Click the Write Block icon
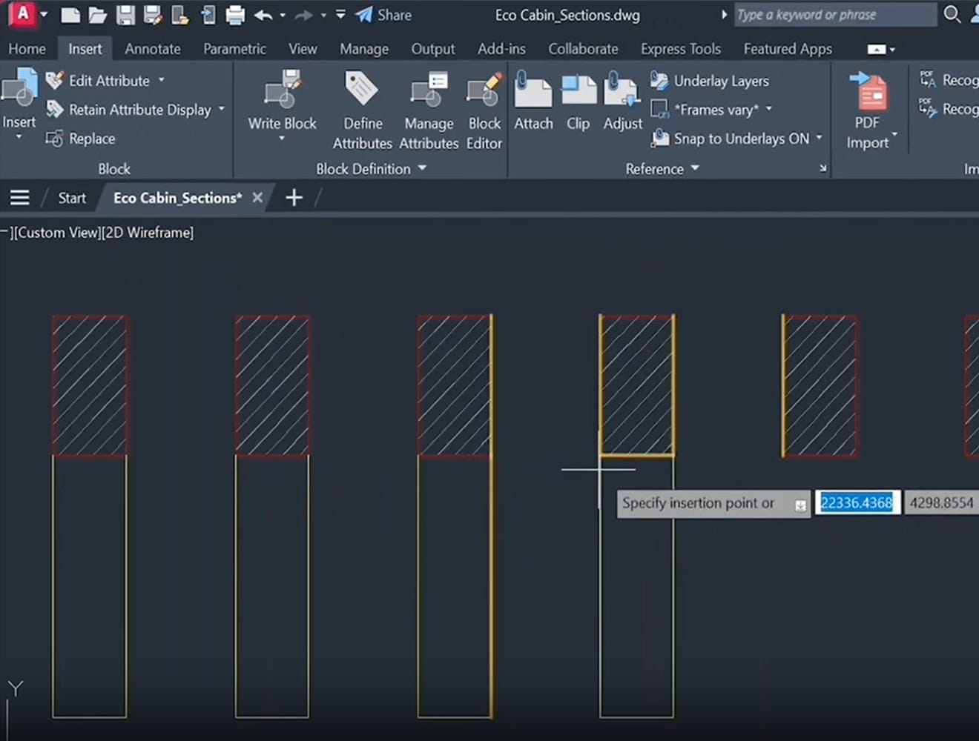 tap(282, 93)
